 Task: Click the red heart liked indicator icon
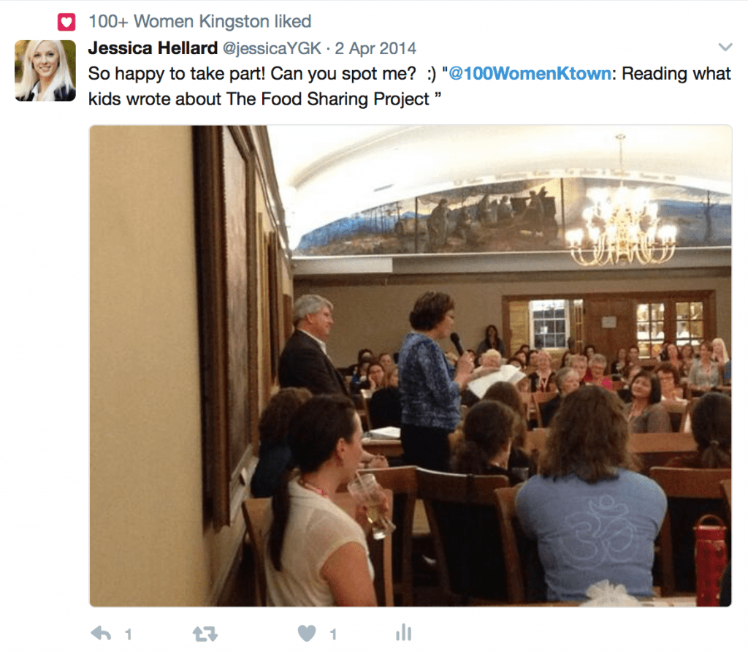(66, 22)
